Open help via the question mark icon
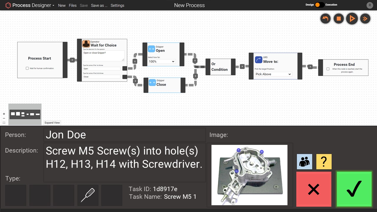Viewport: 377px width, 212px height. [324, 161]
